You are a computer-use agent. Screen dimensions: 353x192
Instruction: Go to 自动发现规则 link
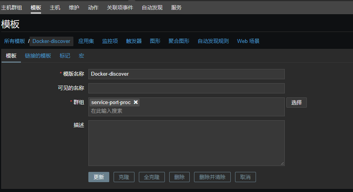tap(213, 41)
